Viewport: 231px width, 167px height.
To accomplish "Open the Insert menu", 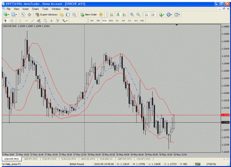I will coord(26,9).
